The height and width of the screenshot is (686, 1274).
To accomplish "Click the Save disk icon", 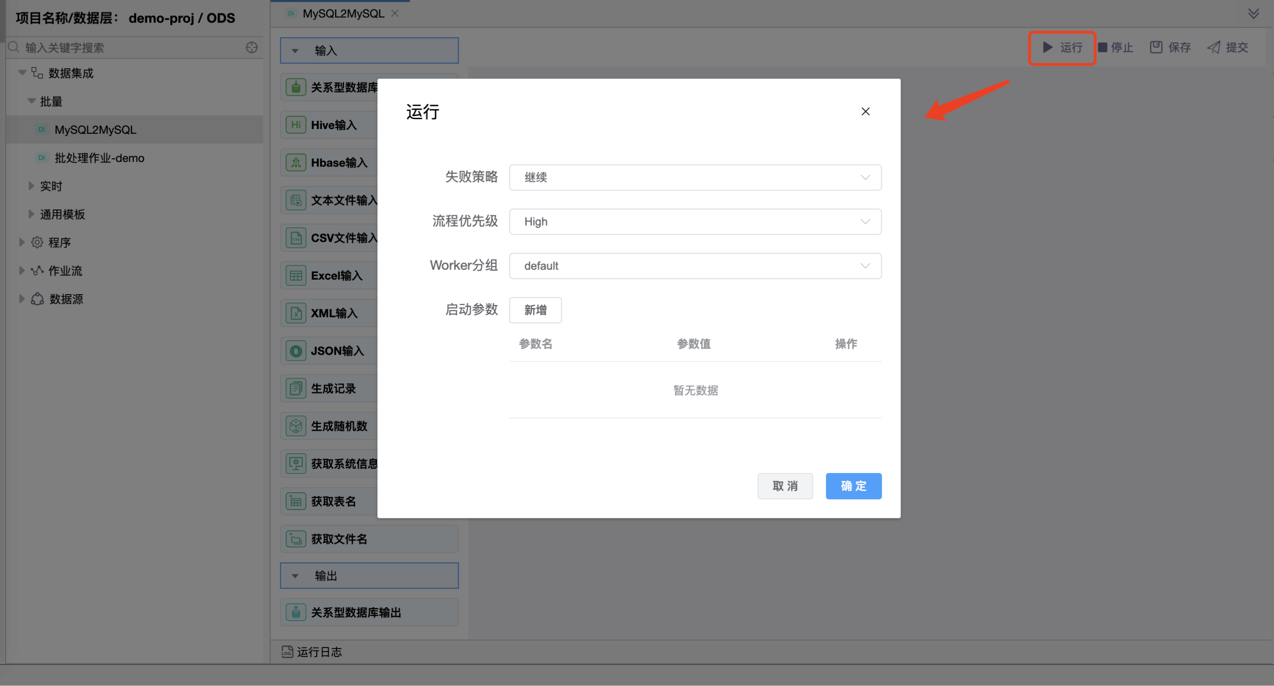I will click(x=1156, y=47).
